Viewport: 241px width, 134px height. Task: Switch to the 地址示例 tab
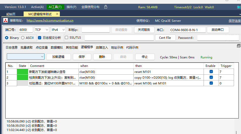click(x=117, y=48)
